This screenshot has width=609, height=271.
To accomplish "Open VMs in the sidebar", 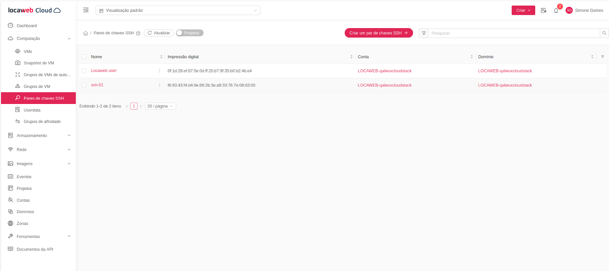I will [x=38, y=51].
